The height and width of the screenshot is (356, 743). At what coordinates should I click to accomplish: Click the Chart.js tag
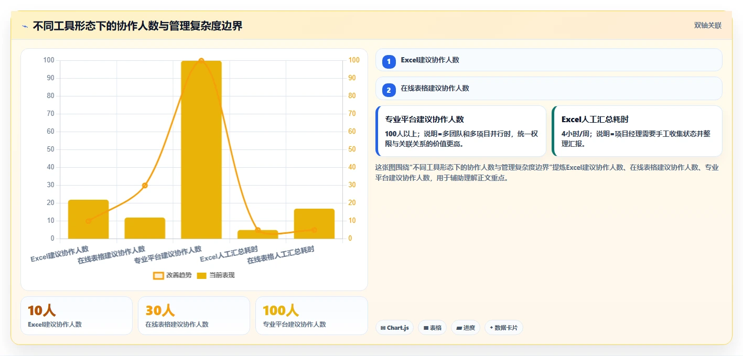click(394, 328)
